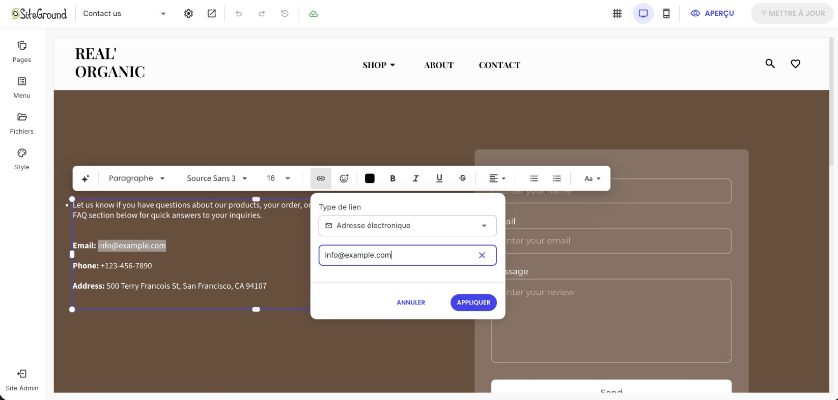
Task: Open the Source Sans 3 font dropdown
Action: click(x=217, y=178)
